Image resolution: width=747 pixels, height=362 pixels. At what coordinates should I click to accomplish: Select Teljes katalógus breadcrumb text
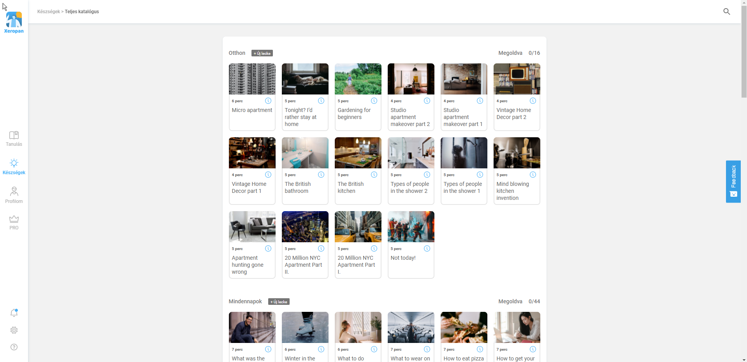pyautogui.click(x=82, y=12)
